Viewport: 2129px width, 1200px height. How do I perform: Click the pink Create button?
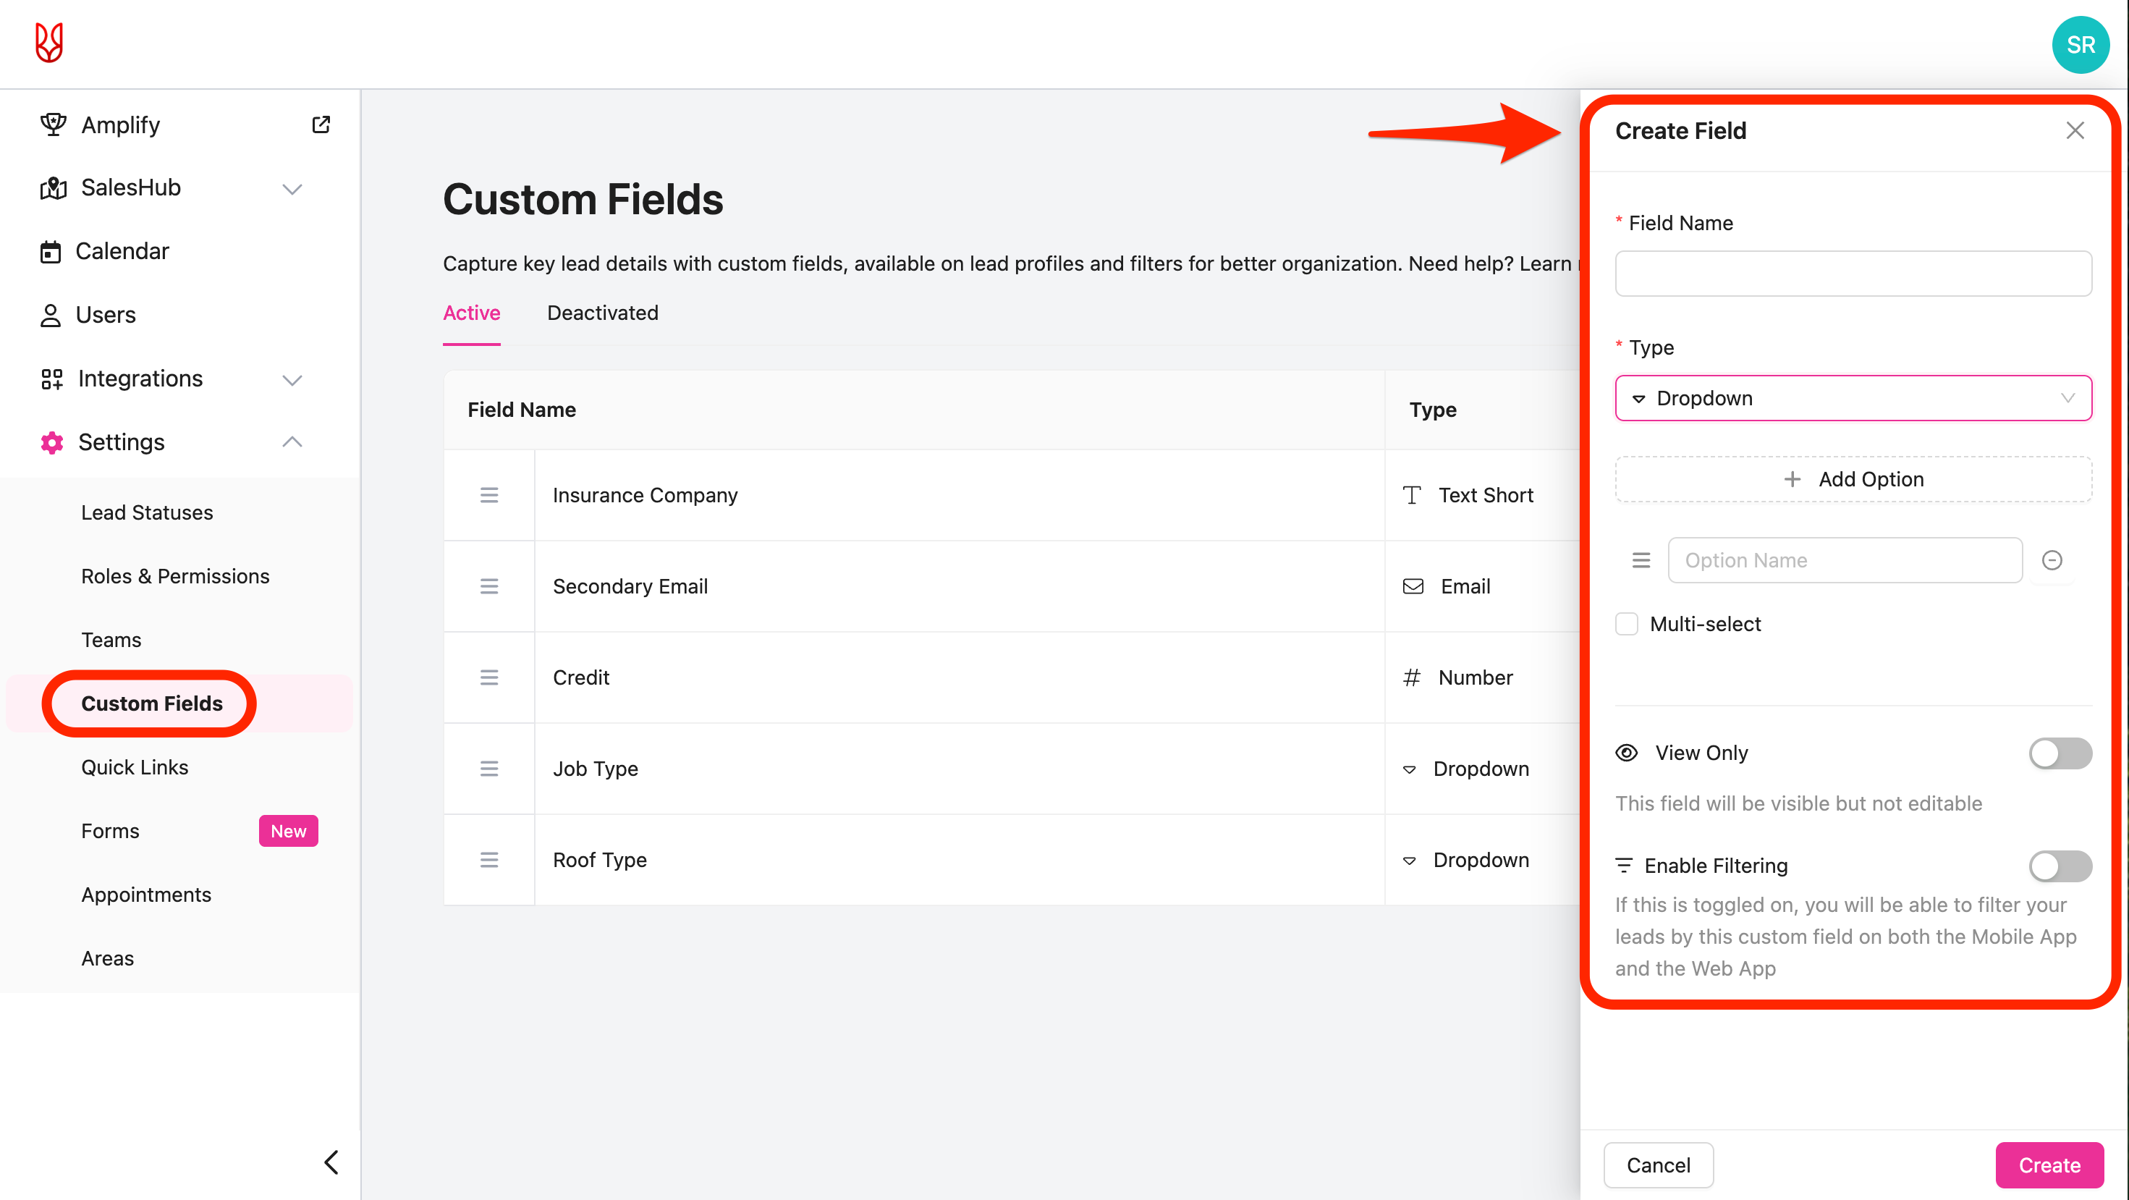2049,1165
